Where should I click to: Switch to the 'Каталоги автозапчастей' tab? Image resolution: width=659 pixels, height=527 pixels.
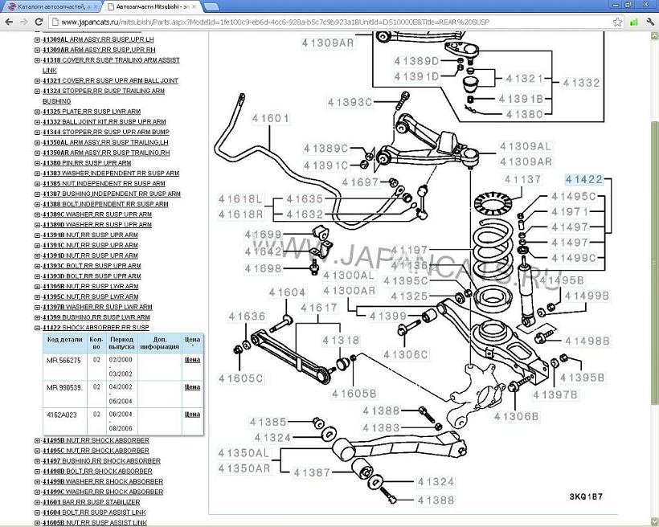click(x=48, y=6)
